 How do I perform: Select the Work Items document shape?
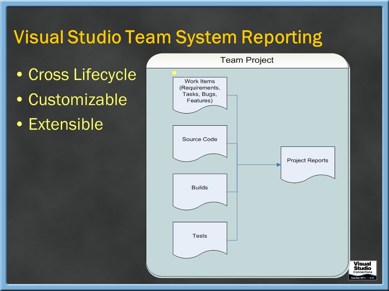click(200, 95)
